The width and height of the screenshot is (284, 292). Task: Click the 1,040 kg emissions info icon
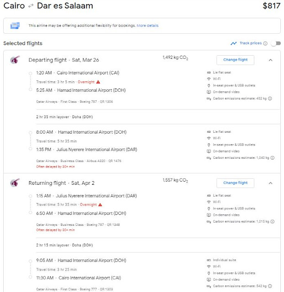pos(272,157)
